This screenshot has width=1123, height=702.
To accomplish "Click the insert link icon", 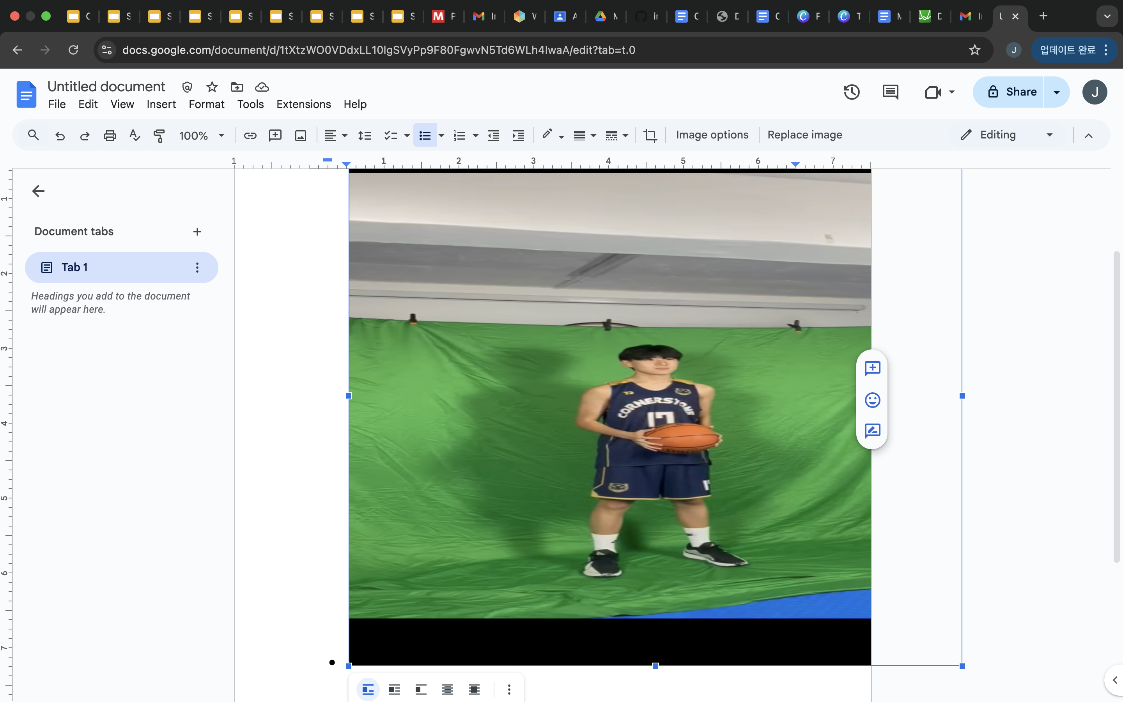I will (250, 135).
